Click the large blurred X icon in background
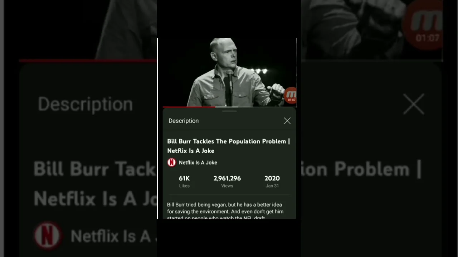Image resolution: width=458 pixels, height=257 pixels. pyautogui.click(x=414, y=104)
